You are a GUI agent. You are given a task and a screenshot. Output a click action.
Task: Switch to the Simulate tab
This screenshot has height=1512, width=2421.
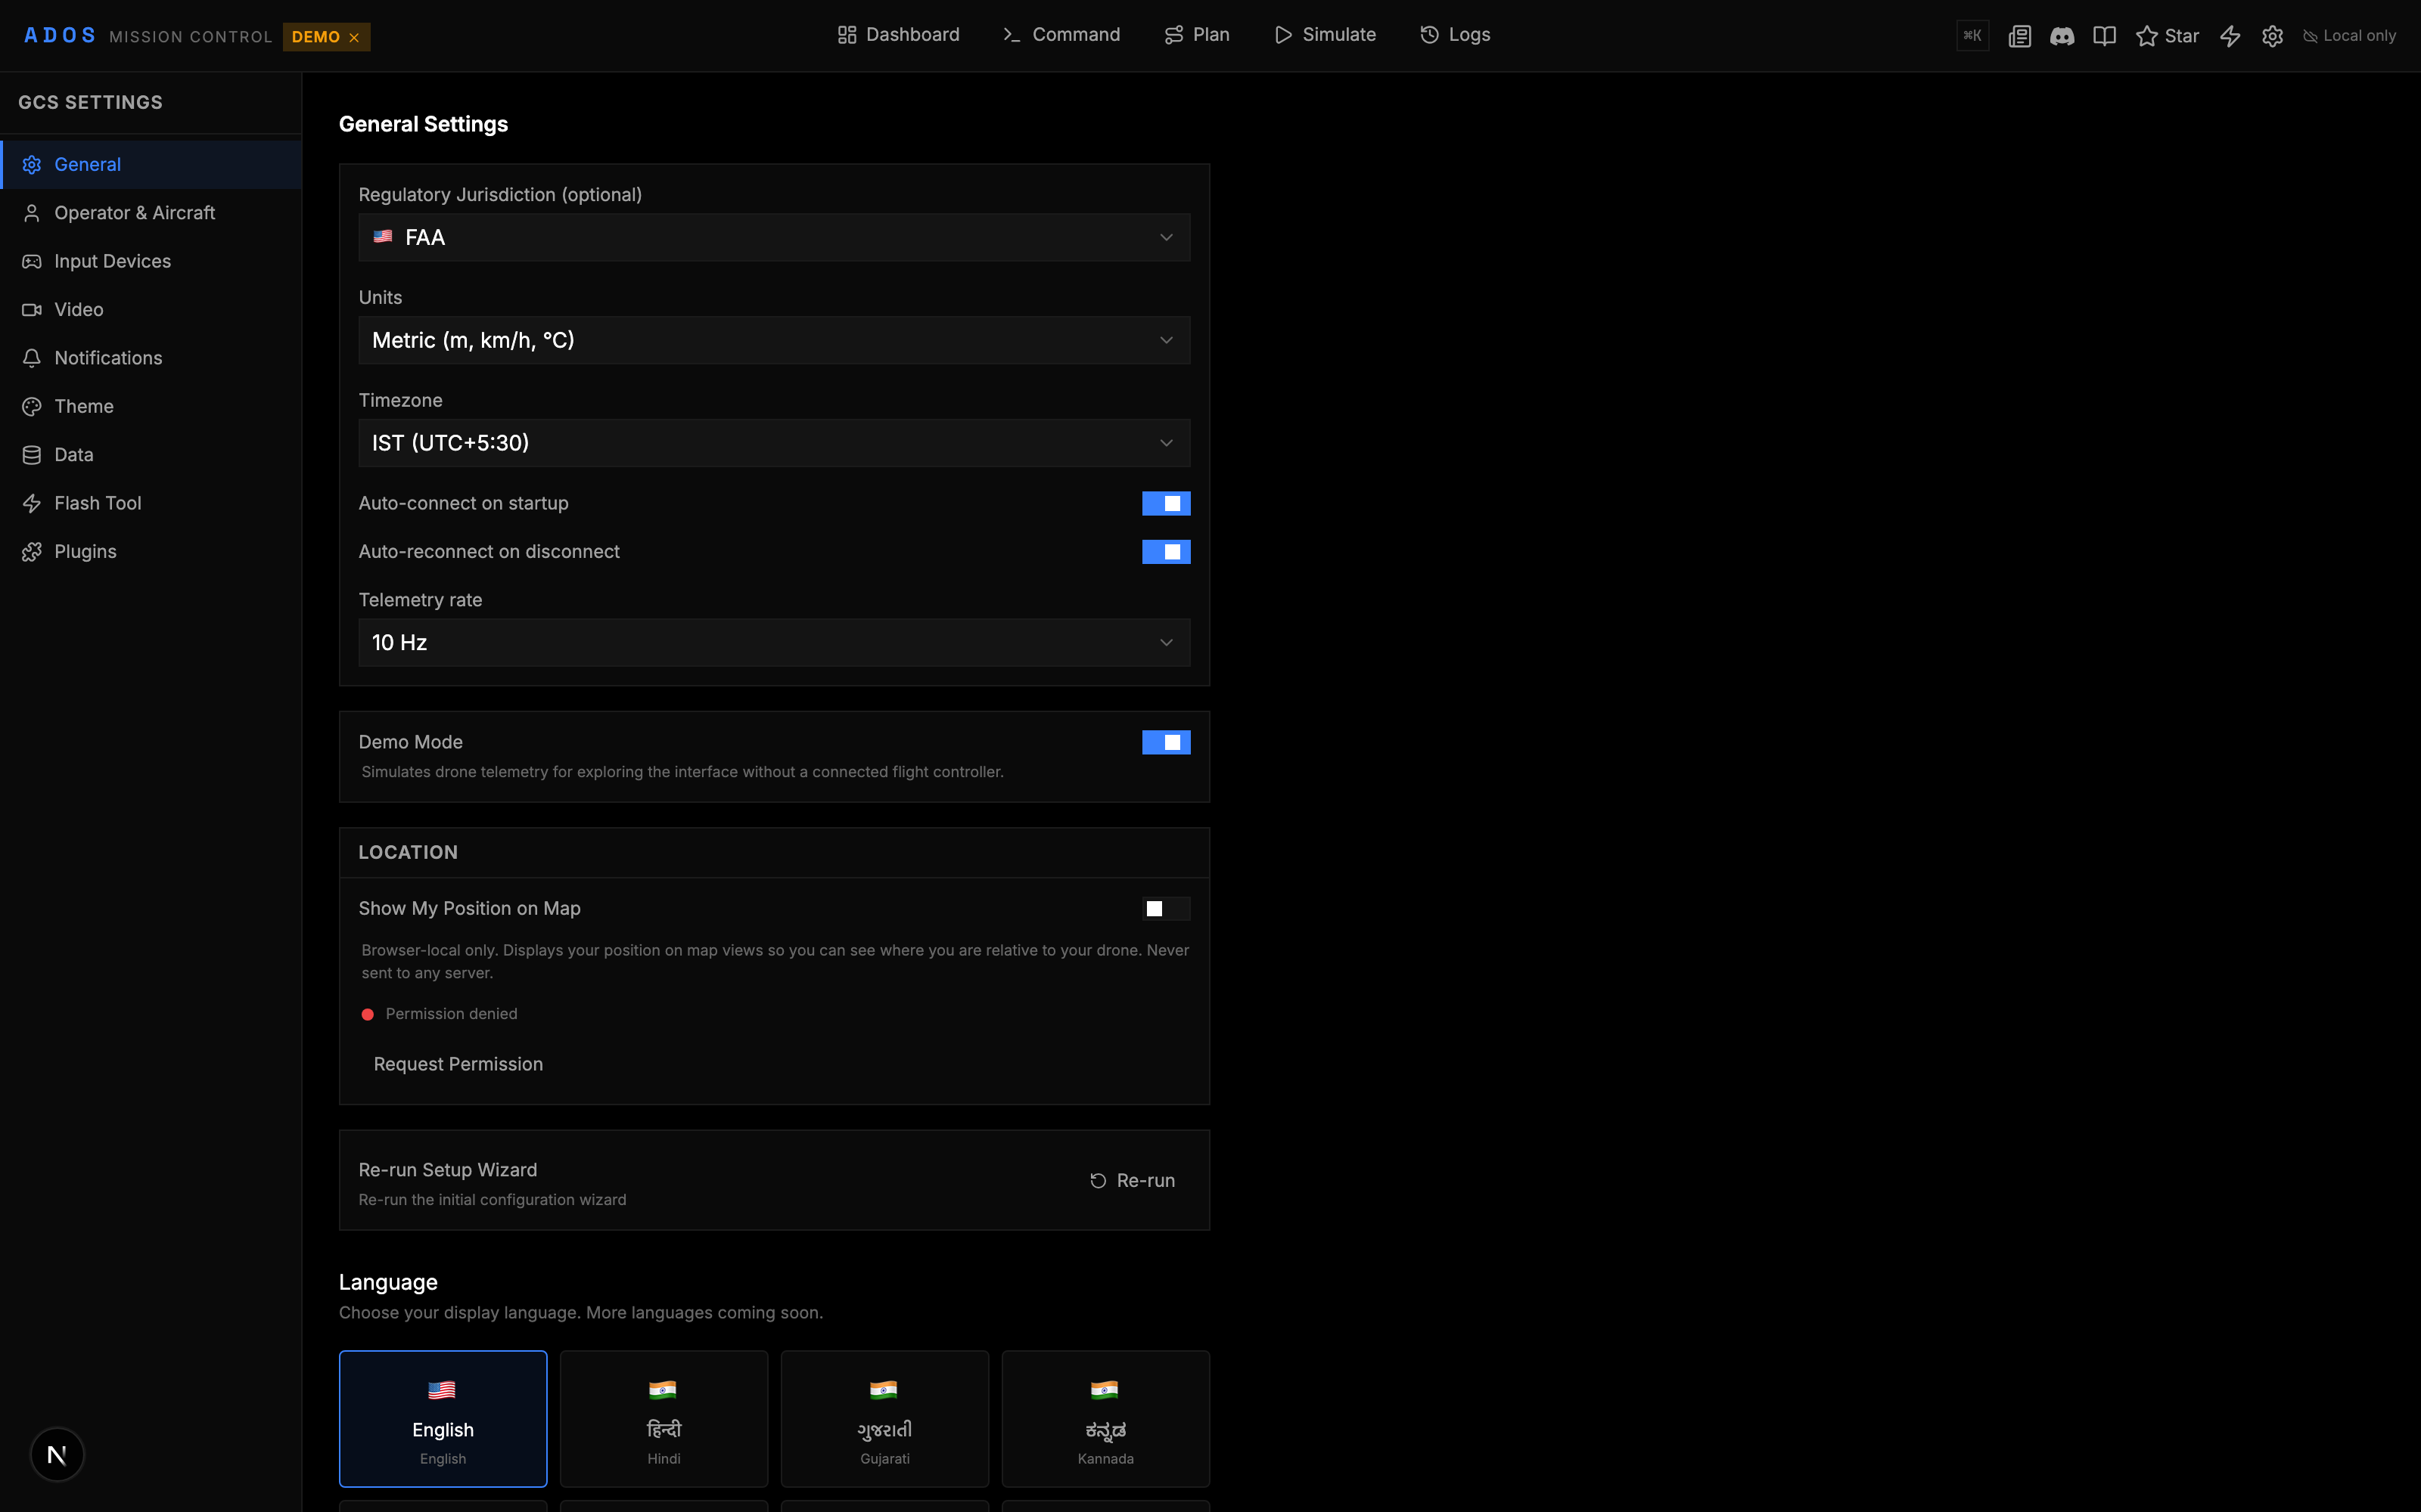(x=1325, y=35)
